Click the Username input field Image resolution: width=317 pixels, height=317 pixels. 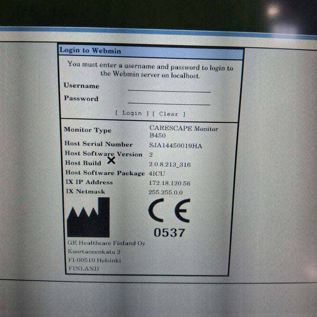(x=169, y=88)
